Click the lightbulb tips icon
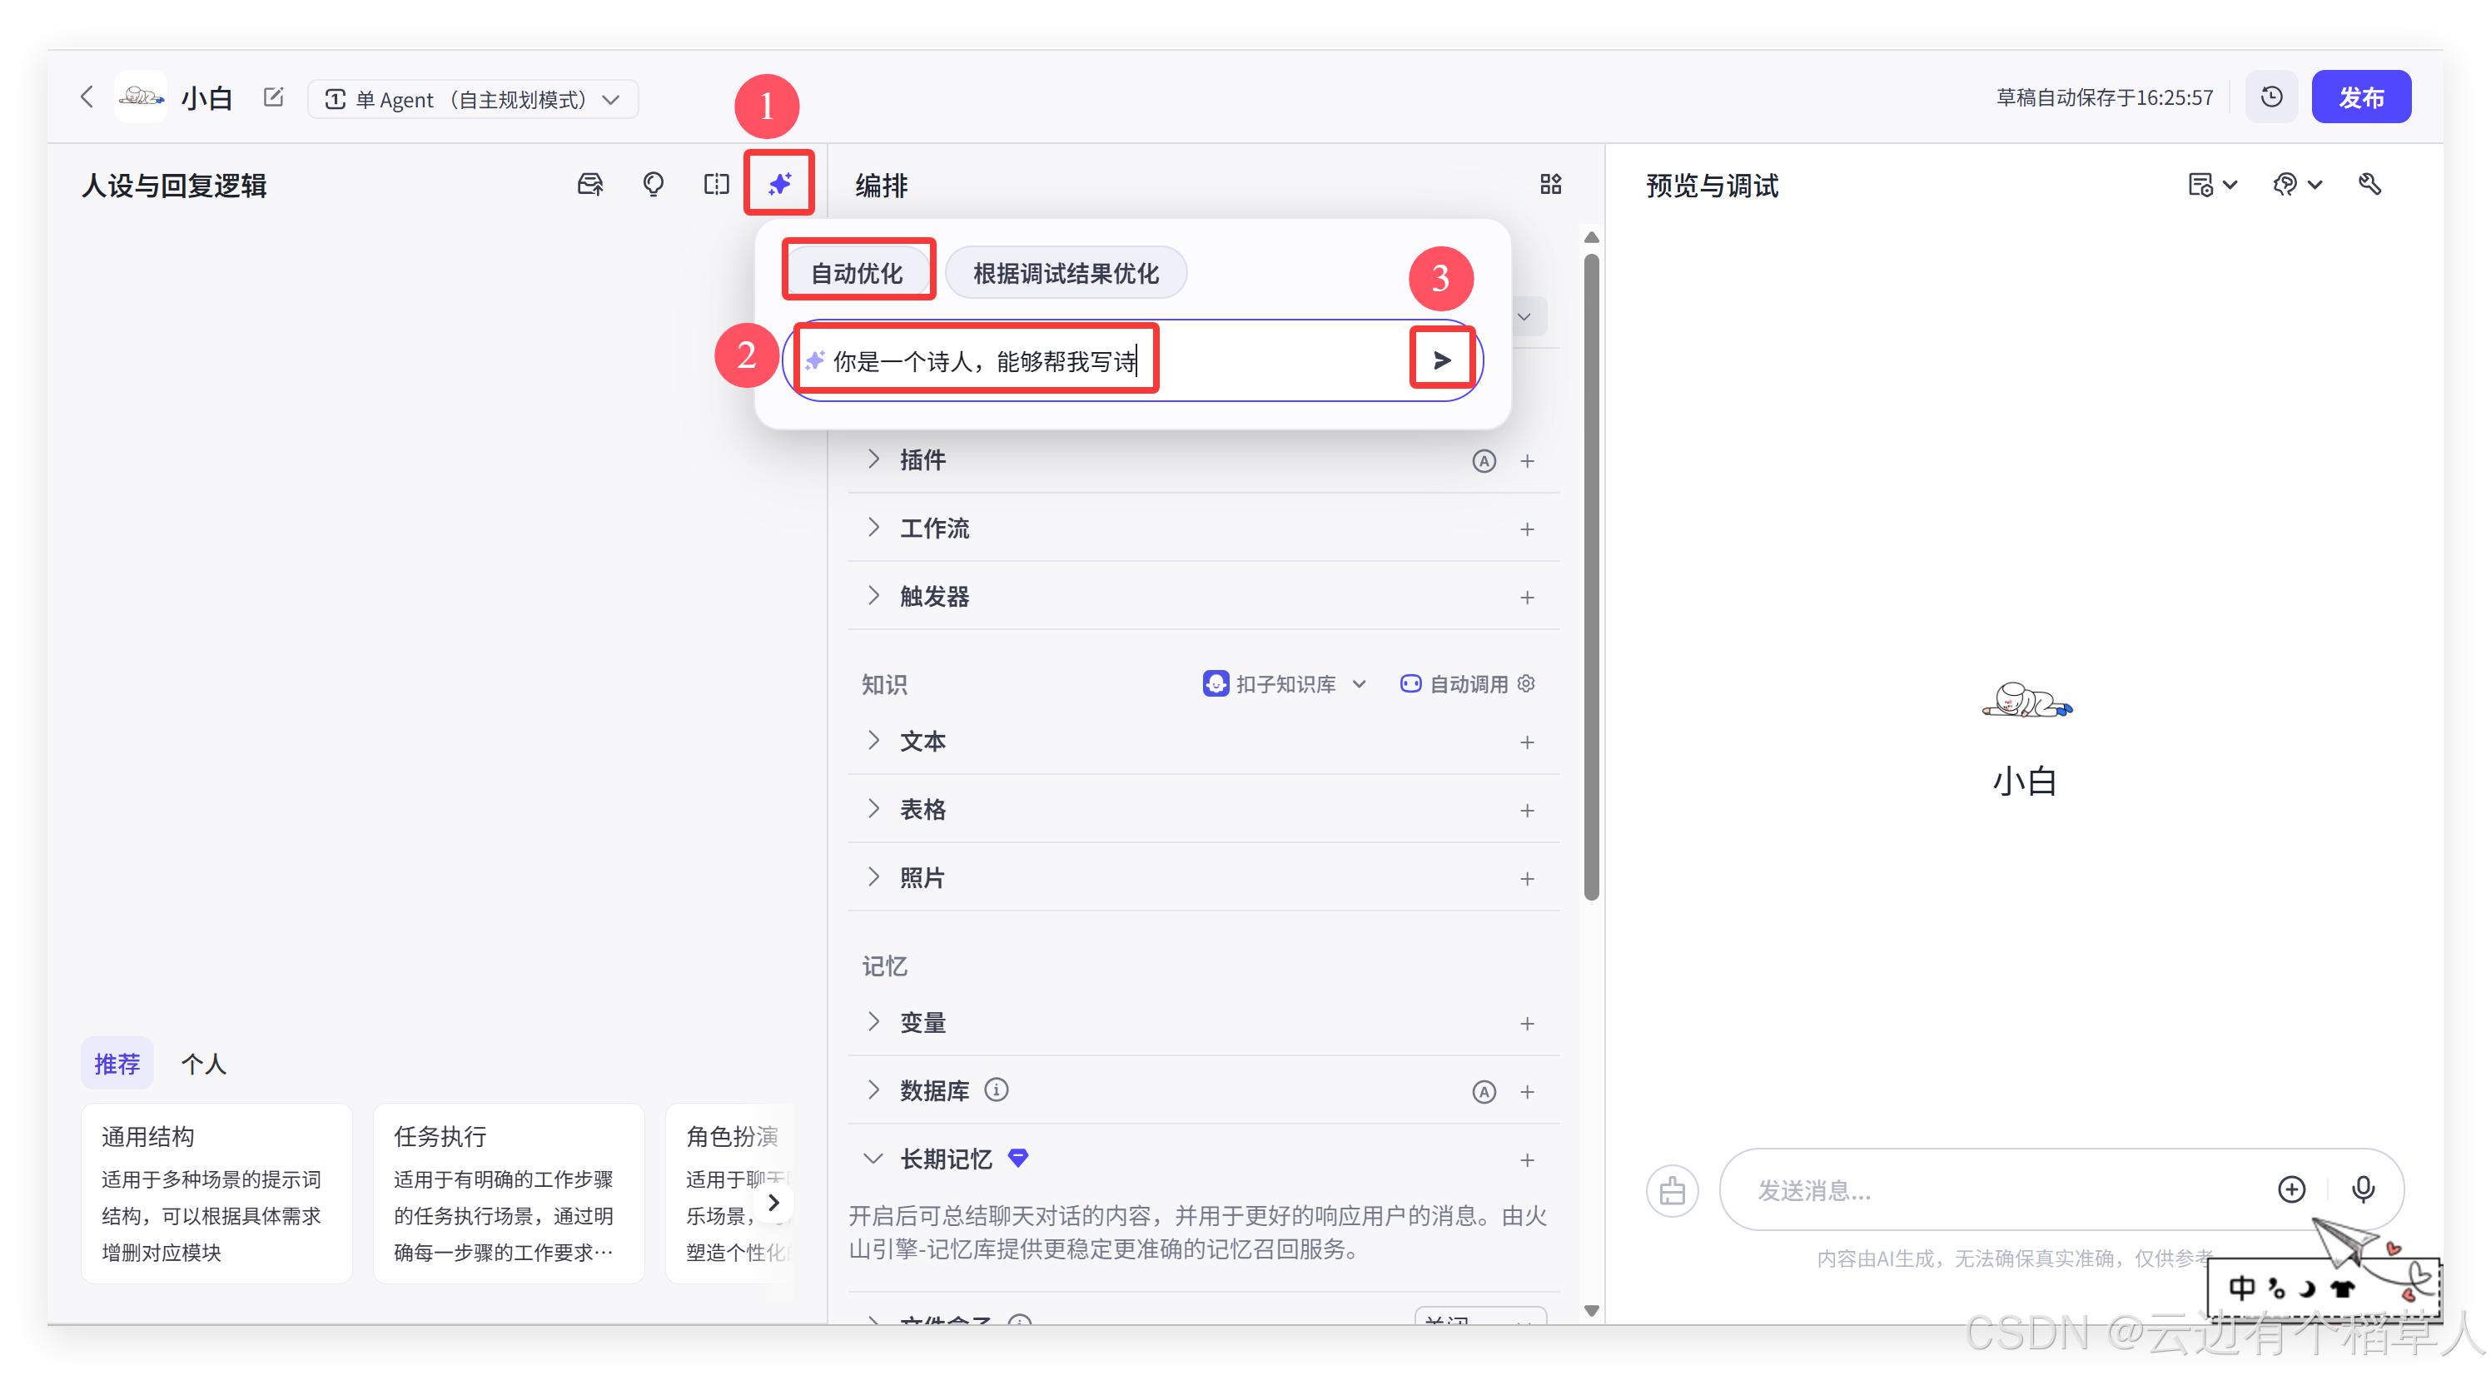The image size is (2491, 1375). [654, 184]
